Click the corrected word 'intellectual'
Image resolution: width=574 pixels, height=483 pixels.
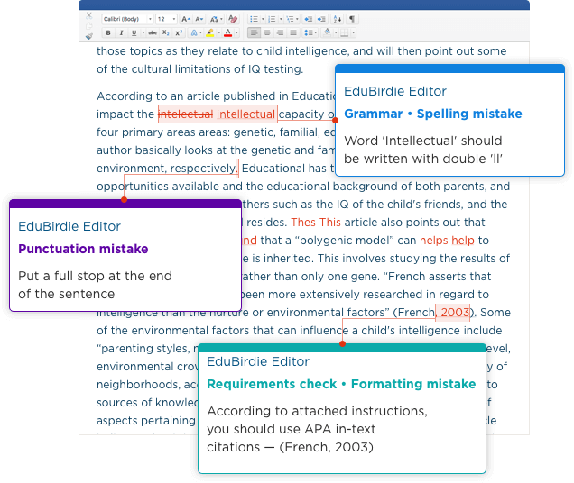(x=245, y=114)
